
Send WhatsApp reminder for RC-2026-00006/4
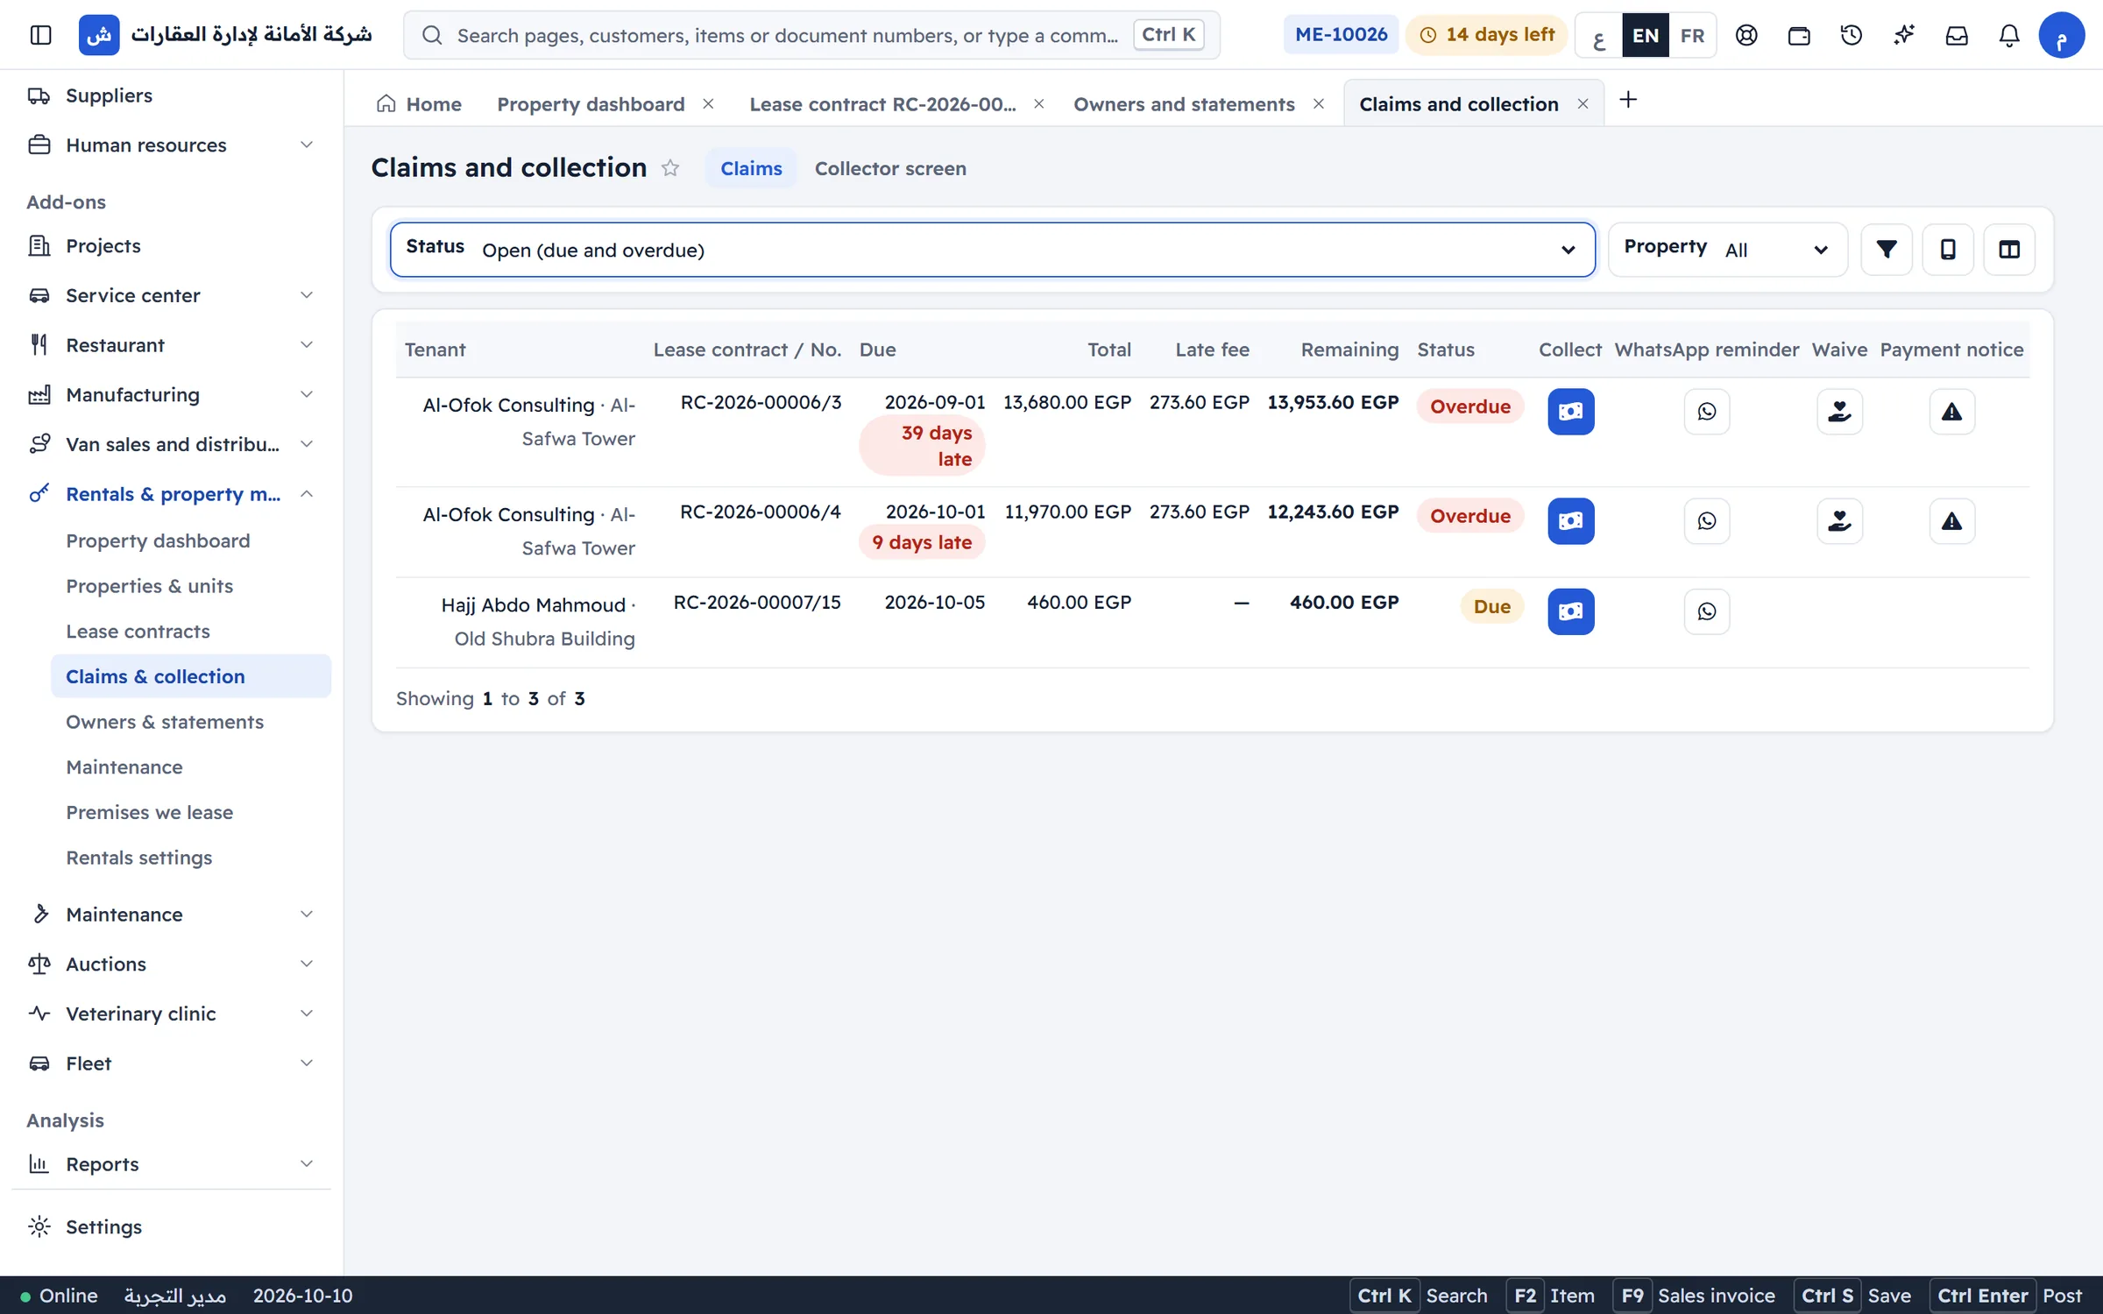click(1706, 521)
